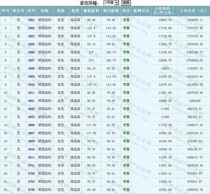
Task: Click room 2705 link
Action: pyautogui.click(x=31, y=190)
